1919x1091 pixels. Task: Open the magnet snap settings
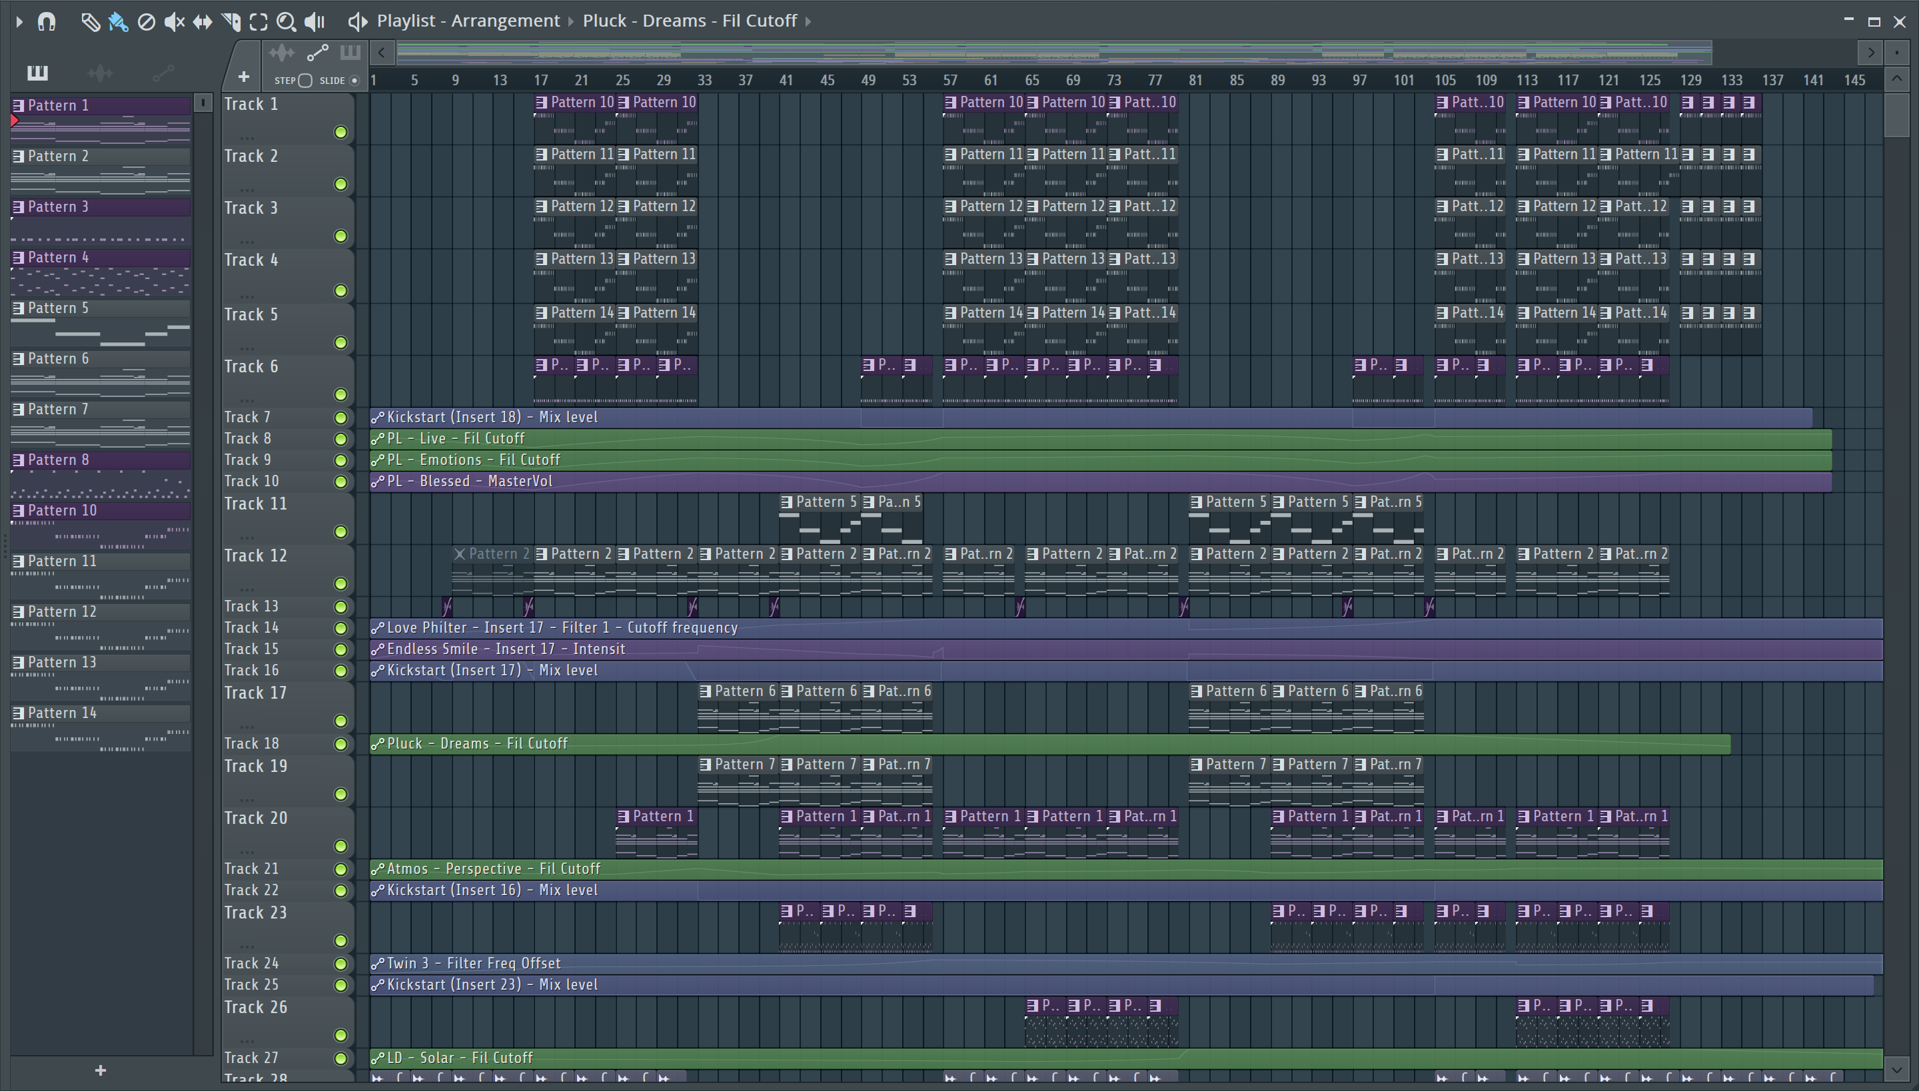47,22
